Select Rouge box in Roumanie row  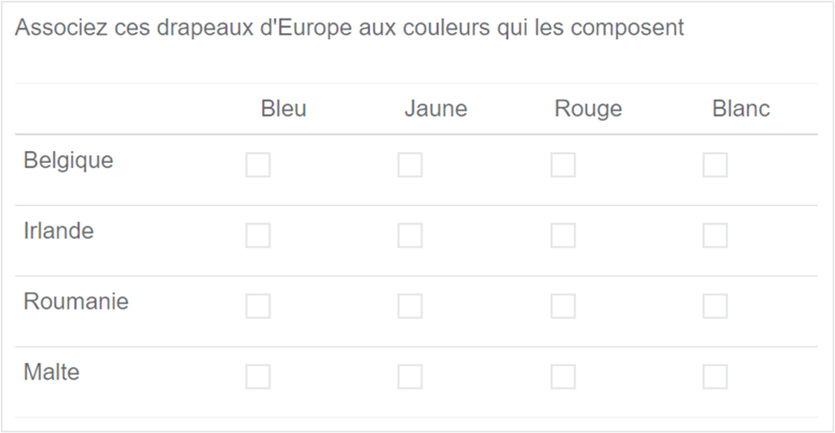563,306
